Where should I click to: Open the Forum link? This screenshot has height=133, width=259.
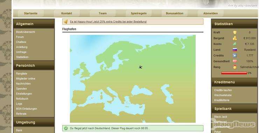coord(20,37)
